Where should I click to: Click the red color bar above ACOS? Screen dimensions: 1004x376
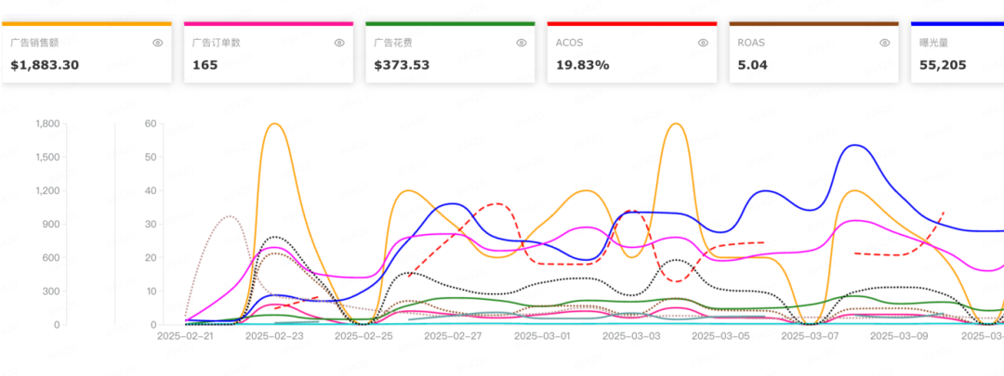(632, 23)
